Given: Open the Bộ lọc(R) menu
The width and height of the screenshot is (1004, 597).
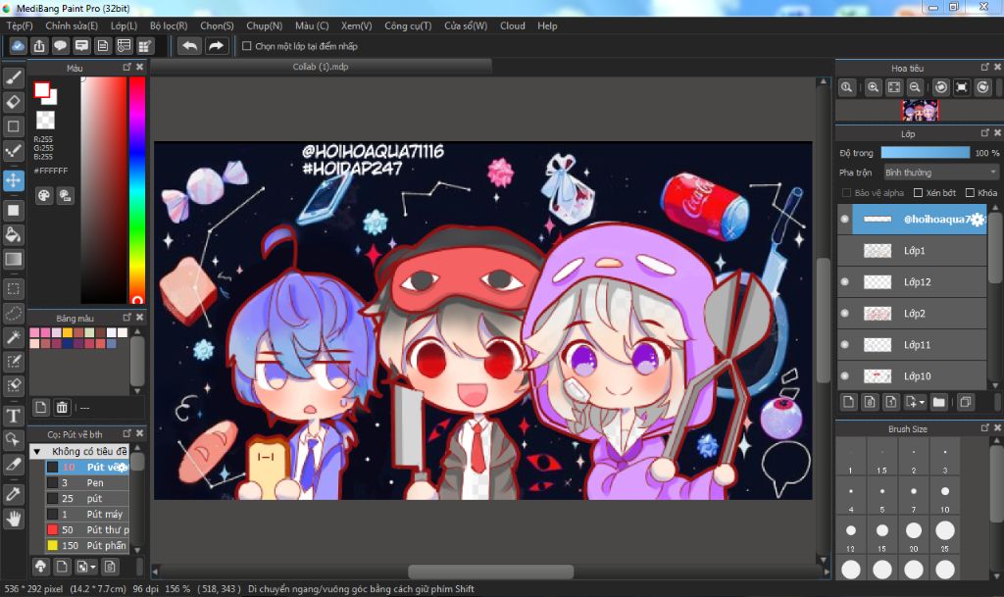Looking at the screenshot, I should [x=169, y=25].
